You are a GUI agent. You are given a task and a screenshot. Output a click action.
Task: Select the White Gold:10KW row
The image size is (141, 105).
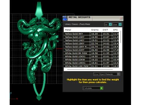click(91, 60)
